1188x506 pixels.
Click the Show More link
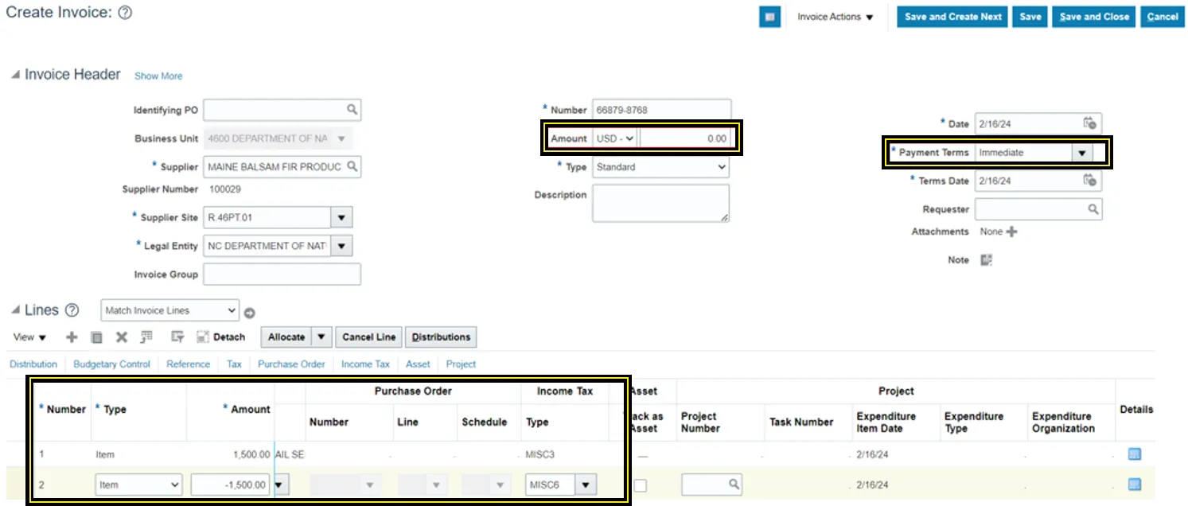(158, 76)
